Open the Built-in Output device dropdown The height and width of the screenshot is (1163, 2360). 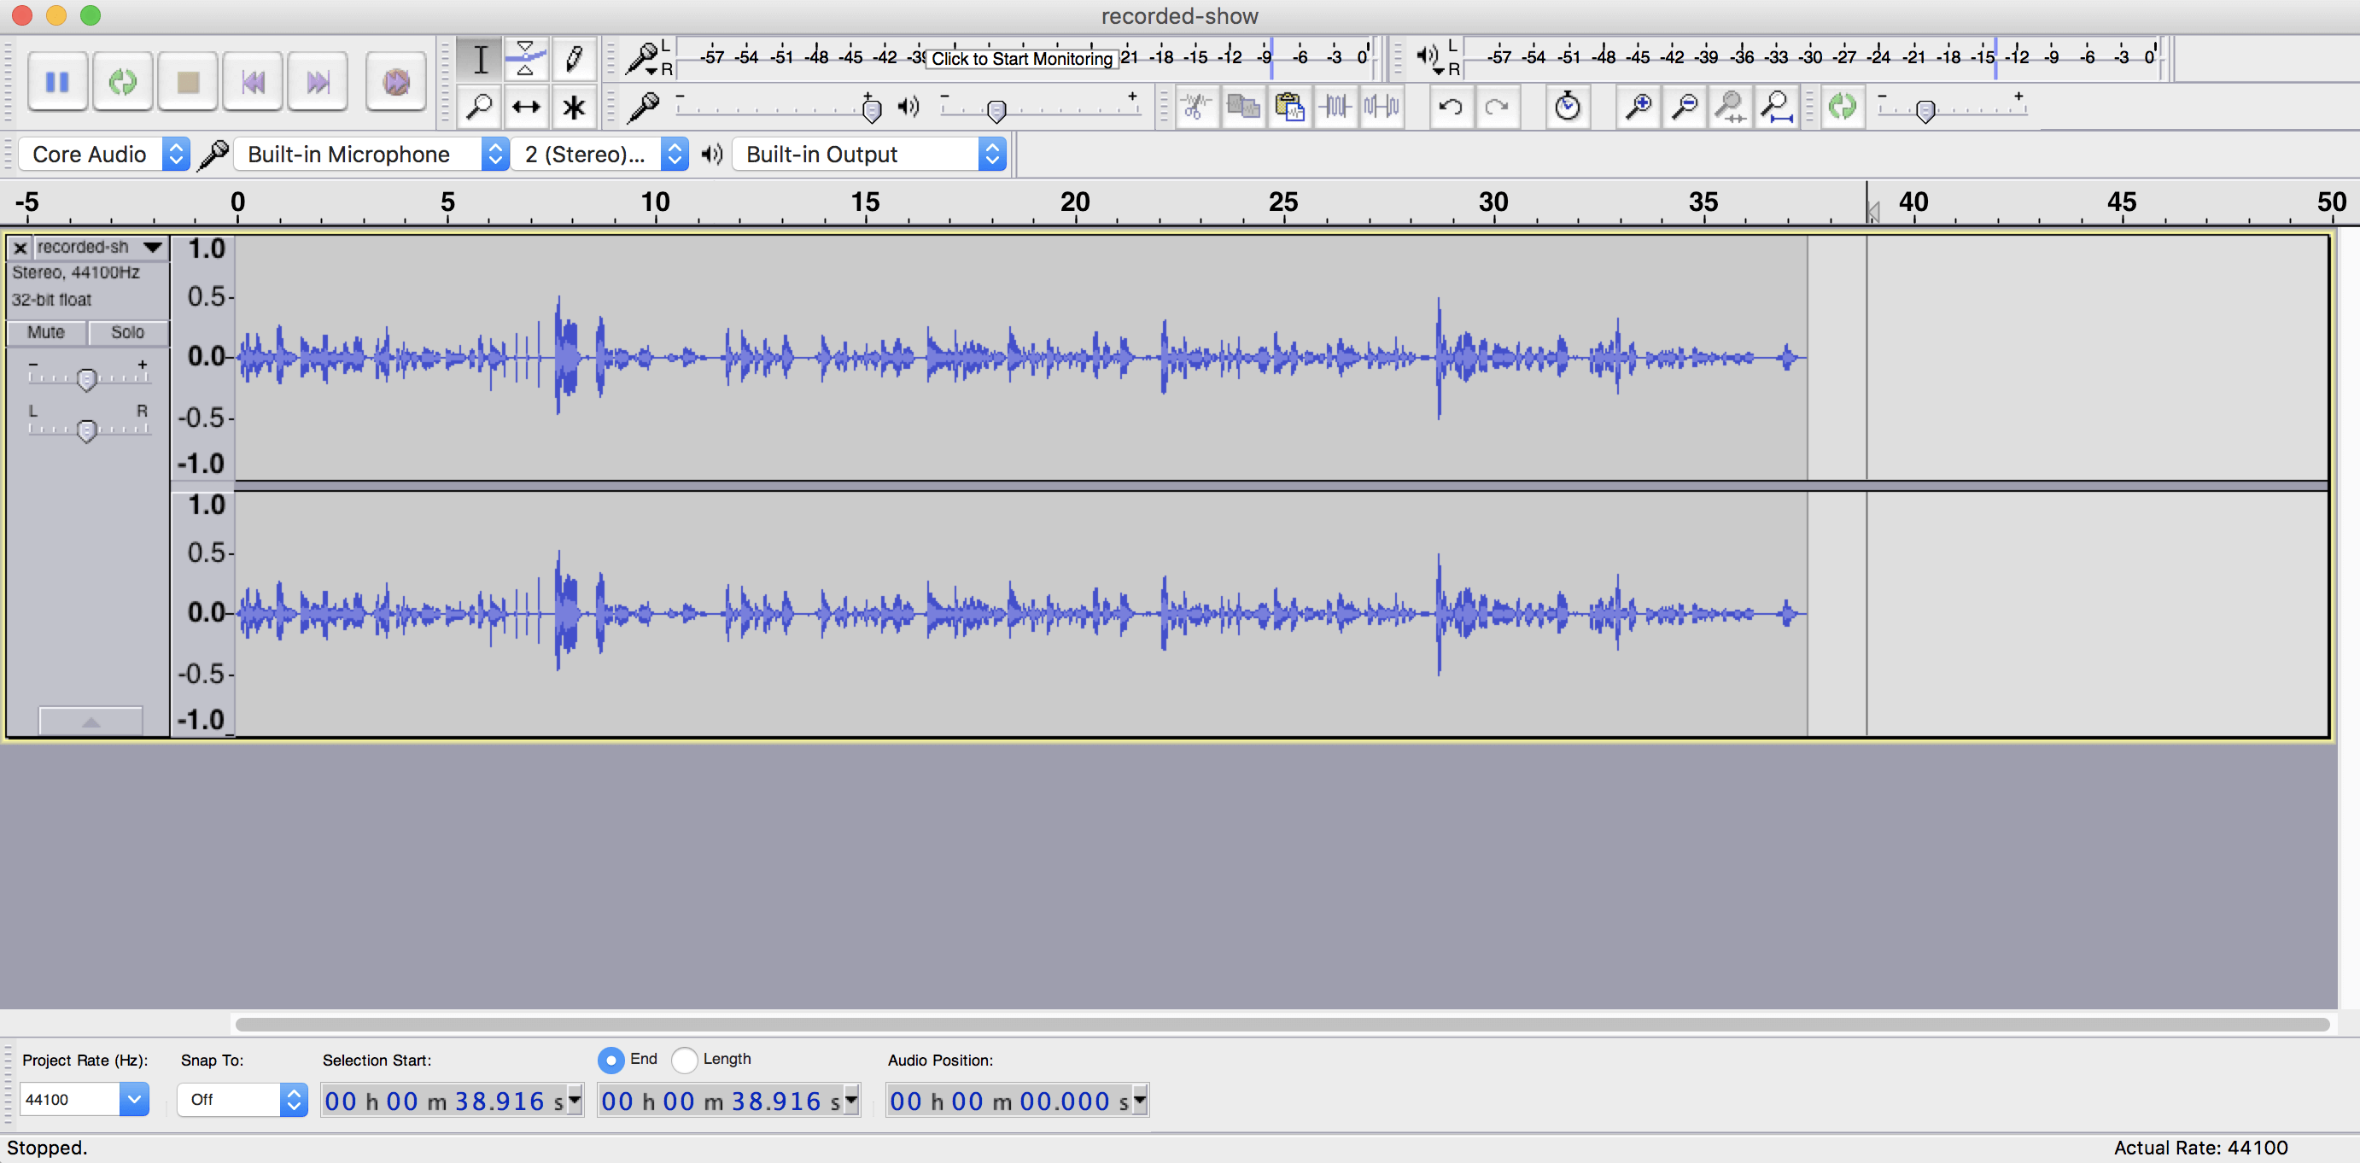(868, 154)
